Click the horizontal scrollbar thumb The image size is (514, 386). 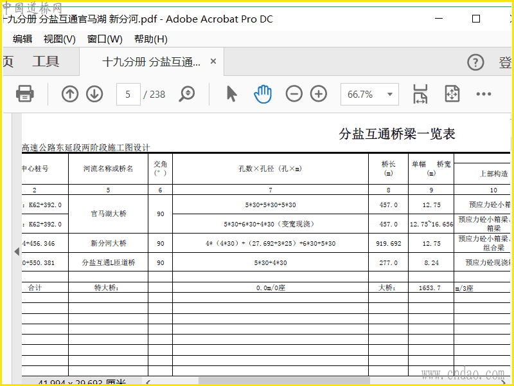click(284, 381)
